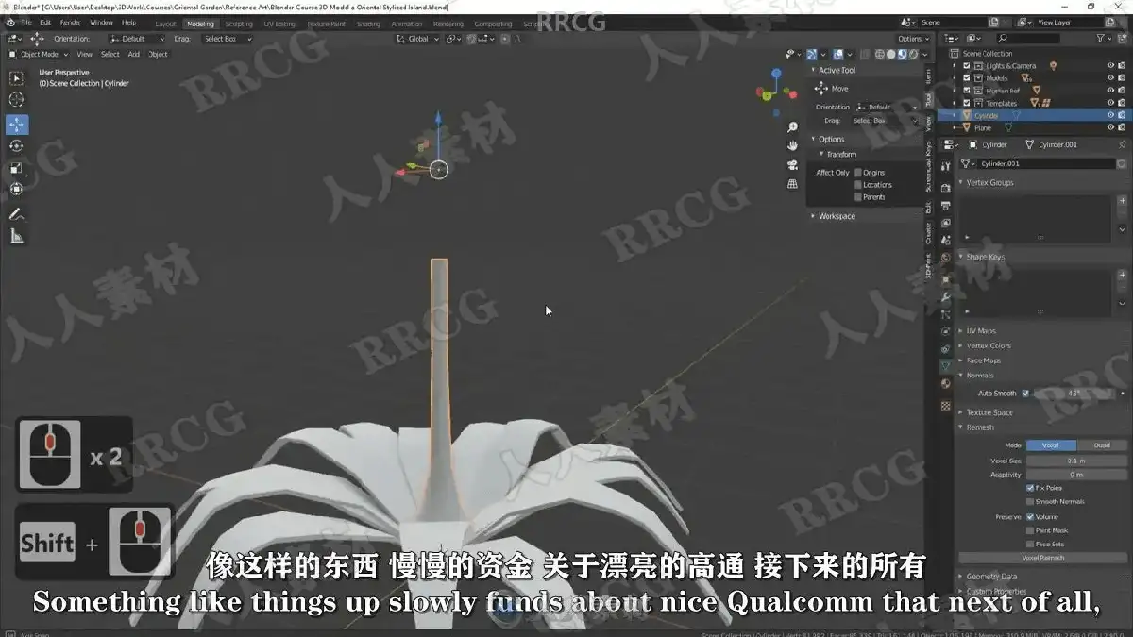Activate the Move tool in left toolbar
The image size is (1133, 637).
[16, 125]
